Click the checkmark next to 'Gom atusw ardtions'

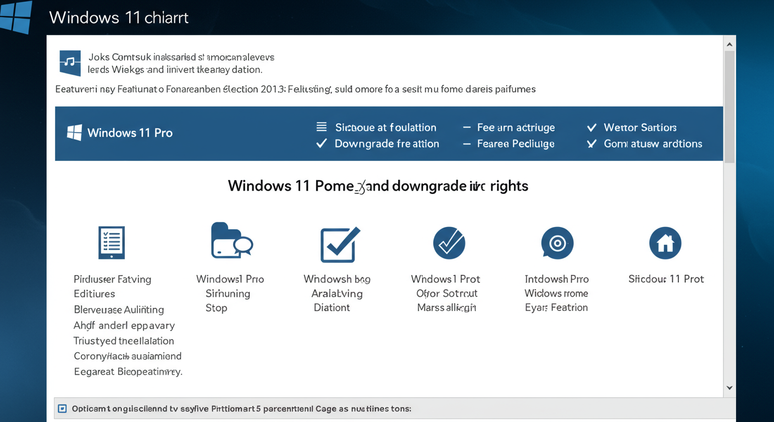click(591, 144)
